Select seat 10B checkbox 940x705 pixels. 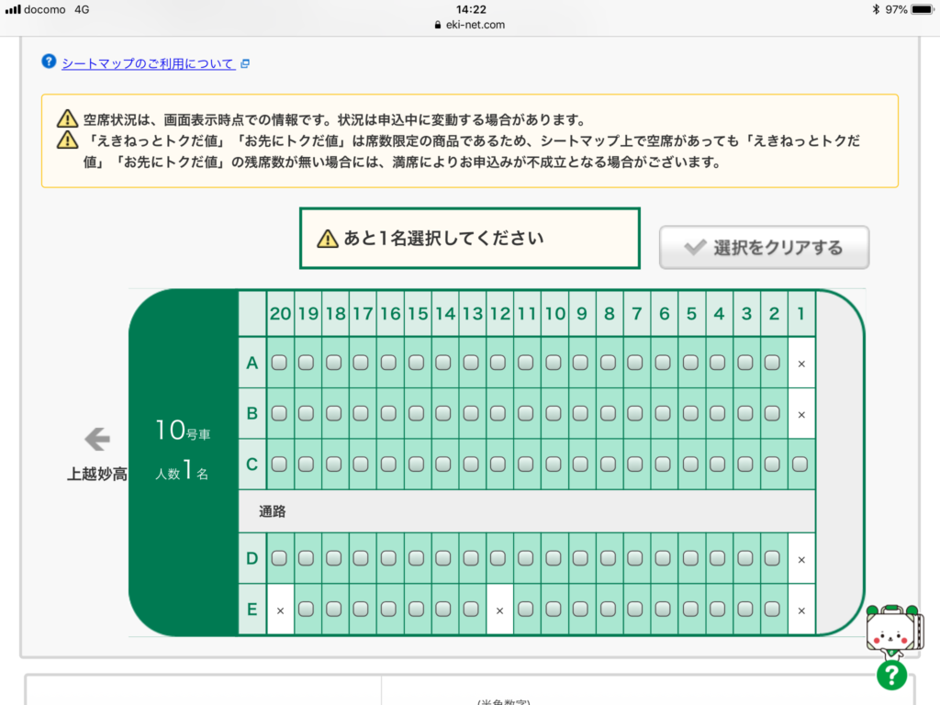pos(554,413)
